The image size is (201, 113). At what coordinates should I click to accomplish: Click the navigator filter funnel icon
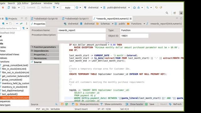(24, 28)
